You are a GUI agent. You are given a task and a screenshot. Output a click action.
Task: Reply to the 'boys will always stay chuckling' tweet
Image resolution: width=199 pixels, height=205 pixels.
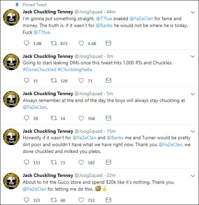[x=27, y=118]
